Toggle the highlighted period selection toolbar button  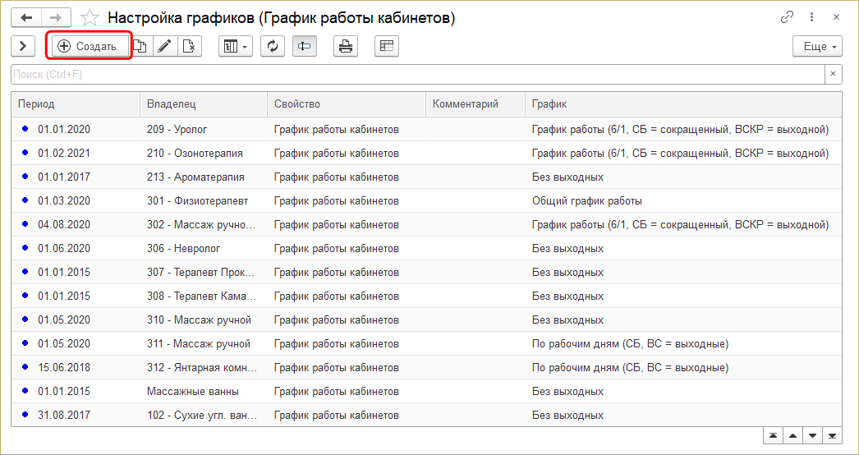[x=304, y=47]
